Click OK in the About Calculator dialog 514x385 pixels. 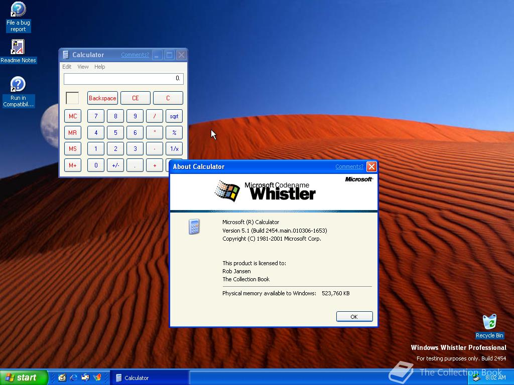click(354, 317)
